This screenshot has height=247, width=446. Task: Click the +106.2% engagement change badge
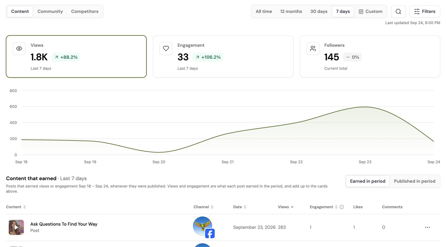208,57
